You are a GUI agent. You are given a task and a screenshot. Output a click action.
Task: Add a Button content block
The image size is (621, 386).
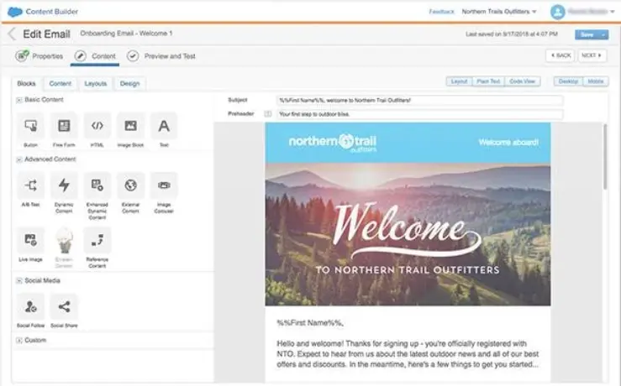[x=30, y=126]
